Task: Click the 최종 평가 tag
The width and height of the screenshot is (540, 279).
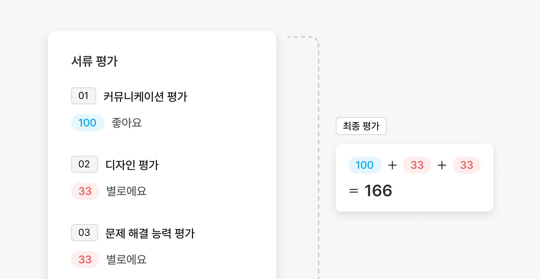Action: pos(361,126)
